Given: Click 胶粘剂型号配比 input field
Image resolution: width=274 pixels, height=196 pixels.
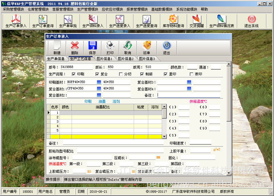Looking at the screenshot, I should 120,151.
